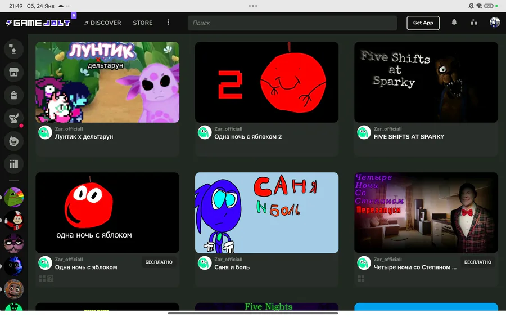Open the friends list icon
This screenshot has height=317, width=506.
(x=474, y=23)
